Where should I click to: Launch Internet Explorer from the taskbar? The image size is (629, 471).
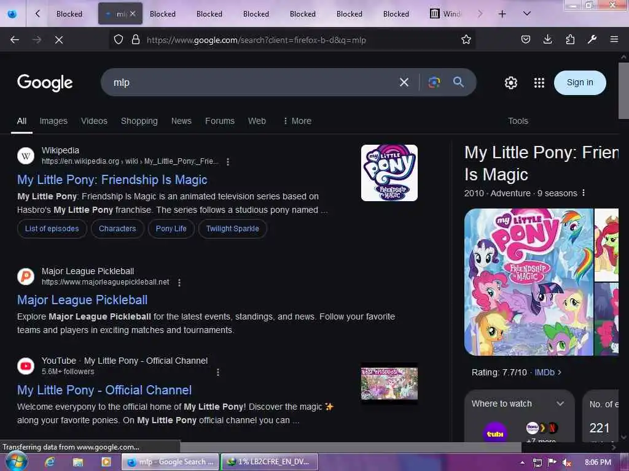pyautogui.click(x=50, y=462)
